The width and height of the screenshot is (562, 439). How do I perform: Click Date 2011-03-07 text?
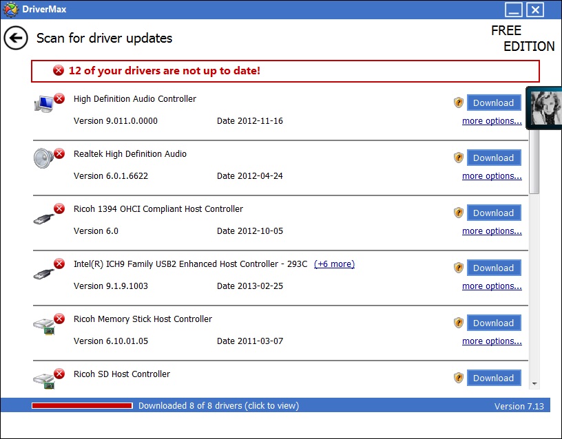click(250, 341)
